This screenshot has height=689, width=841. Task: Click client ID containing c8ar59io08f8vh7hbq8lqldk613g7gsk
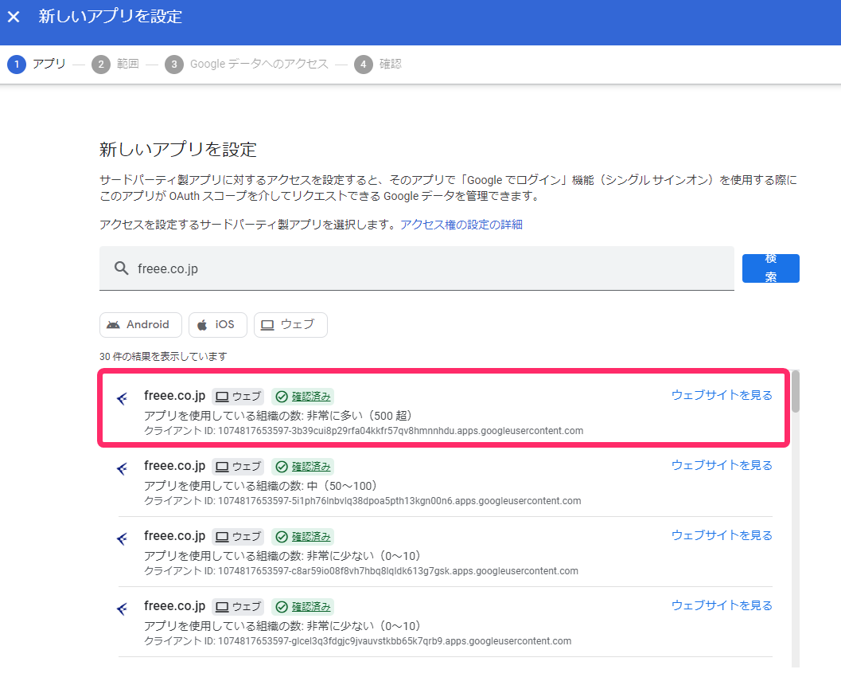click(361, 571)
